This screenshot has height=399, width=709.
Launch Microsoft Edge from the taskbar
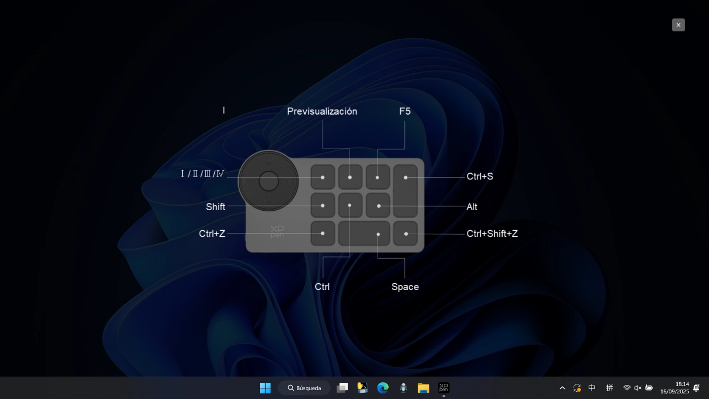(383, 388)
